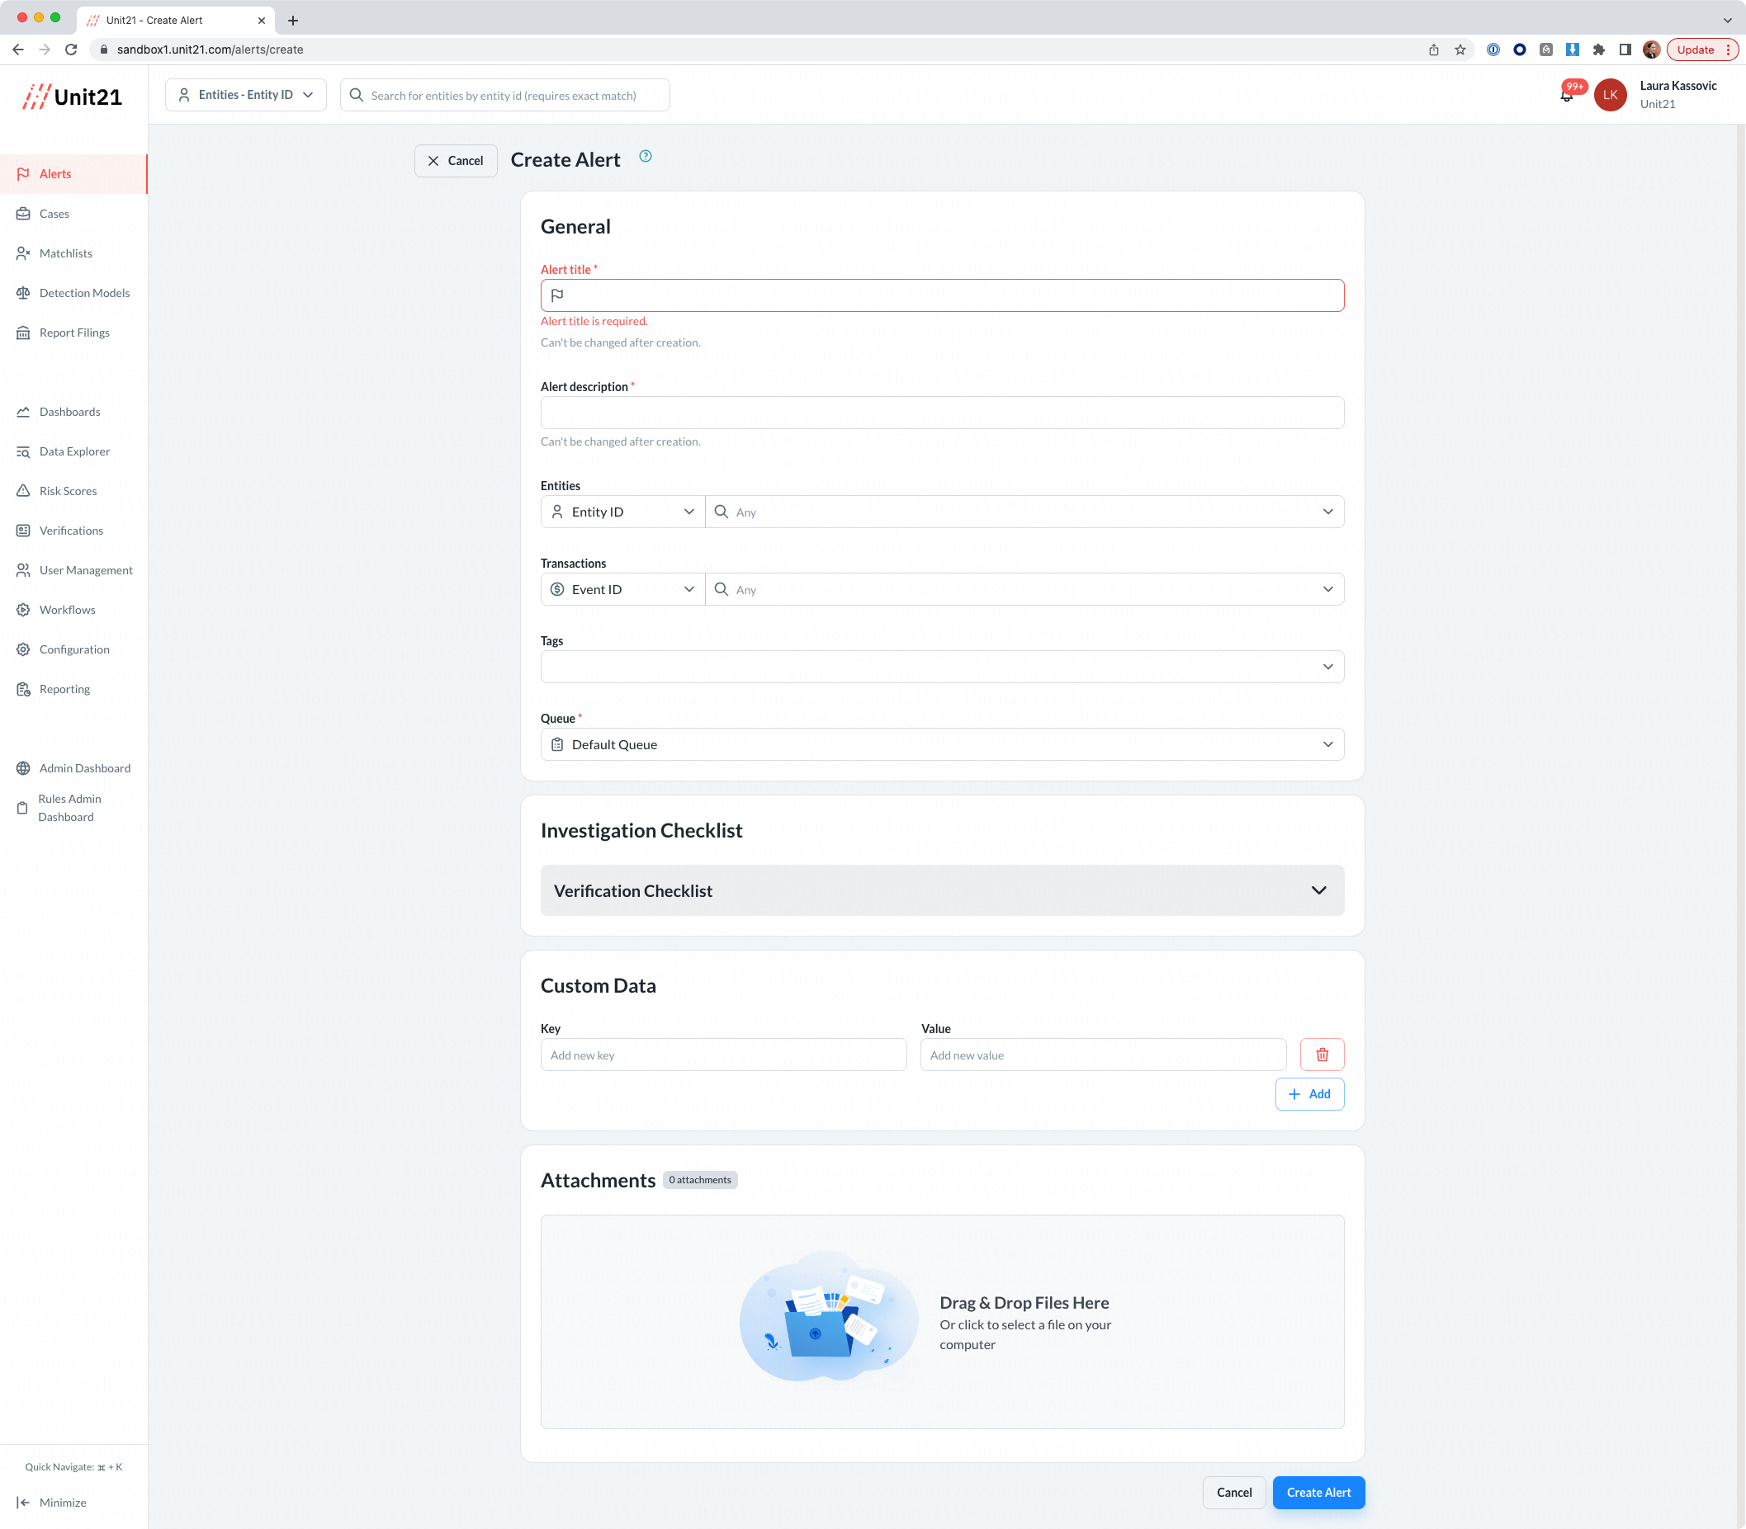The image size is (1746, 1529).
Task: Select Cases in the sidebar menu
Action: [54, 214]
